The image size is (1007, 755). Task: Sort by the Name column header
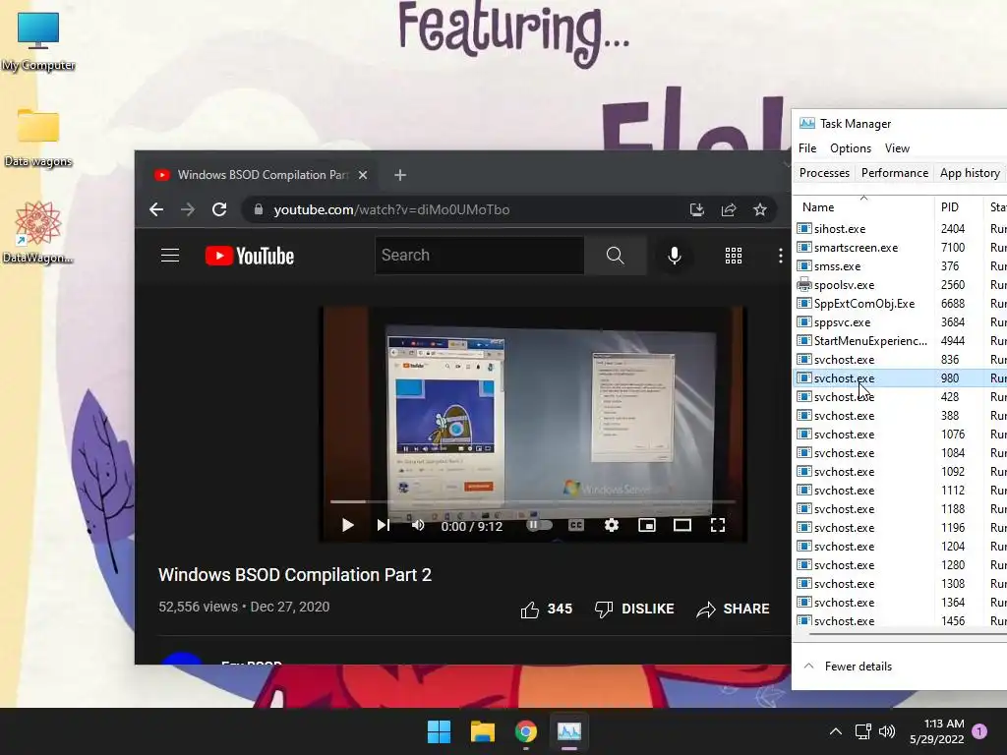[863, 206]
